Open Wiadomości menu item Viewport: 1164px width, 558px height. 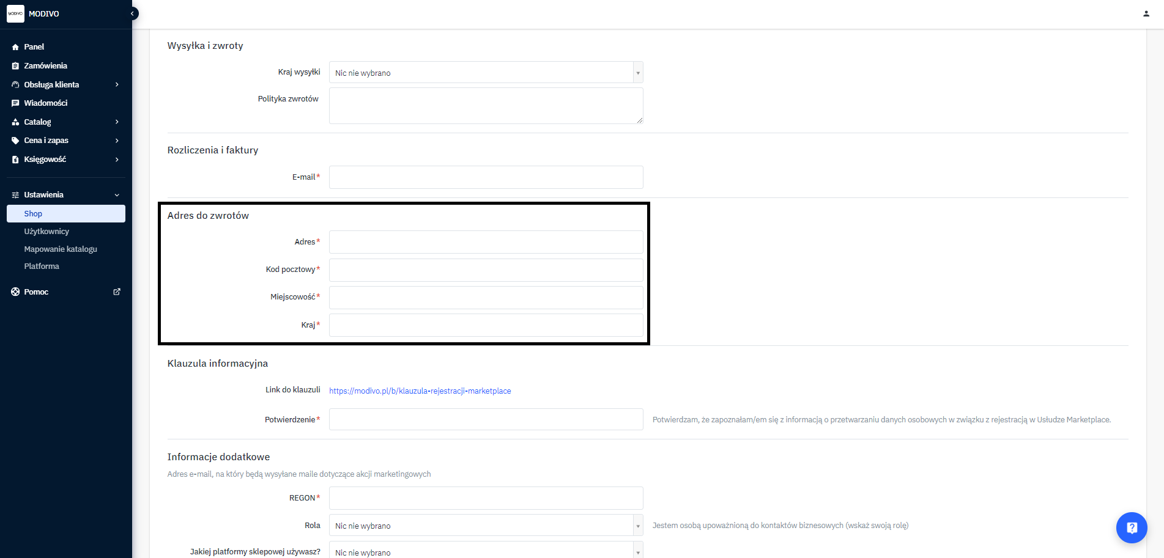click(x=46, y=103)
